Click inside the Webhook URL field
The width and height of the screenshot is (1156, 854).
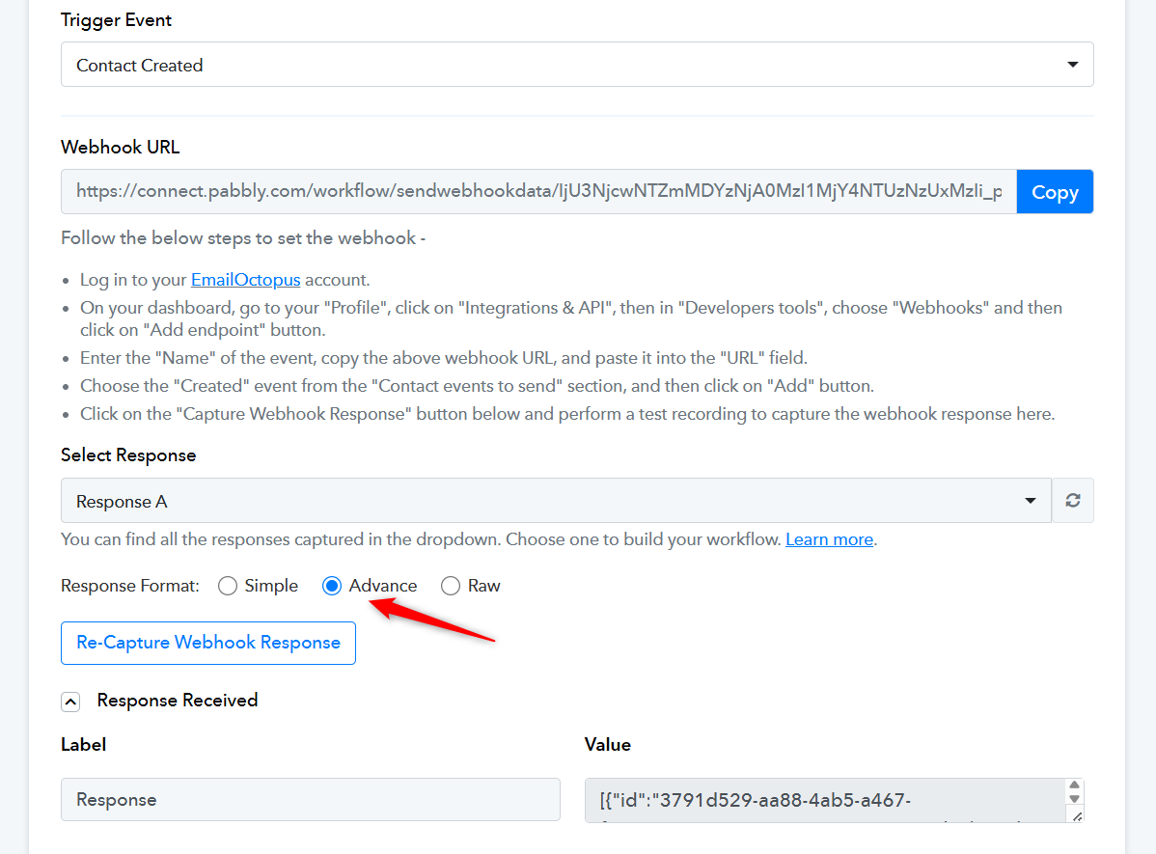point(538,192)
